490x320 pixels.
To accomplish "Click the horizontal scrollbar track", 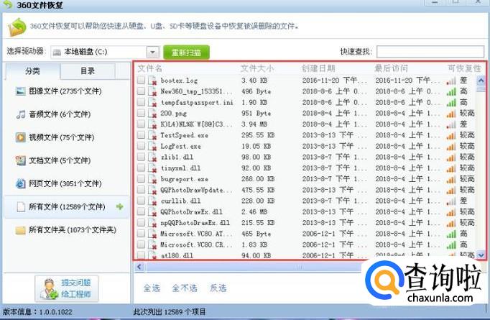I will (253, 267).
